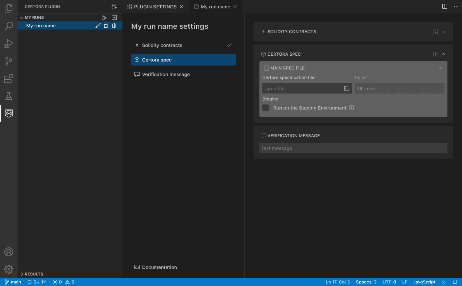Close the Plugin Settings tab
This screenshot has width=462, height=286.
coord(181,7)
